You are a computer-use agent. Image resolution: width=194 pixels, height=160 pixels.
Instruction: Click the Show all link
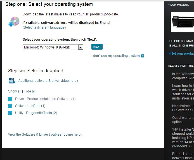tap(15, 91)
